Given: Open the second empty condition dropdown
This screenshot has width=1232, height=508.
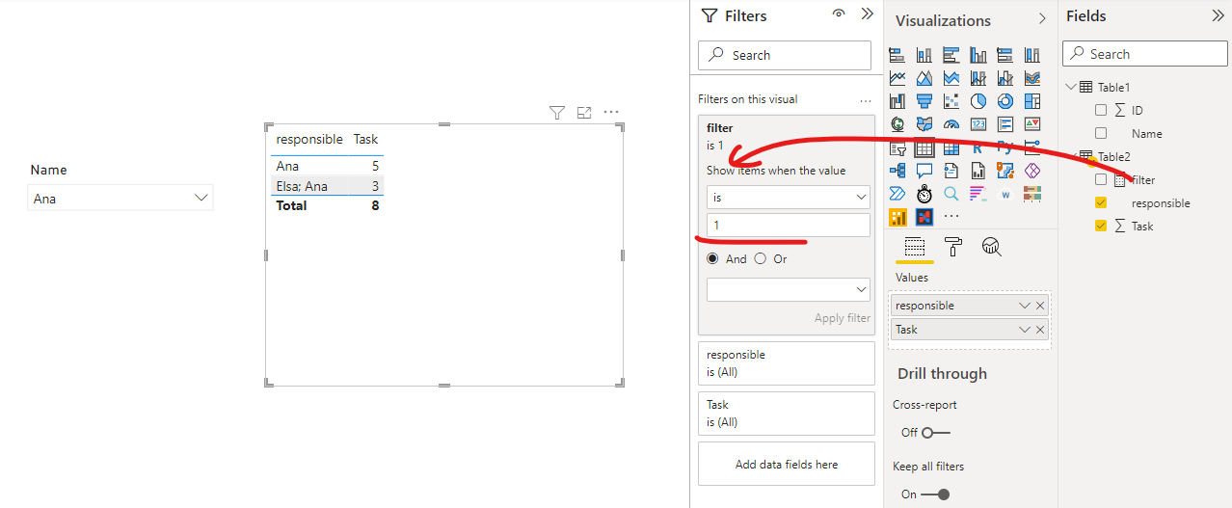Looking at the screenshot, I should pyautogui.click(x=788, y=289).
